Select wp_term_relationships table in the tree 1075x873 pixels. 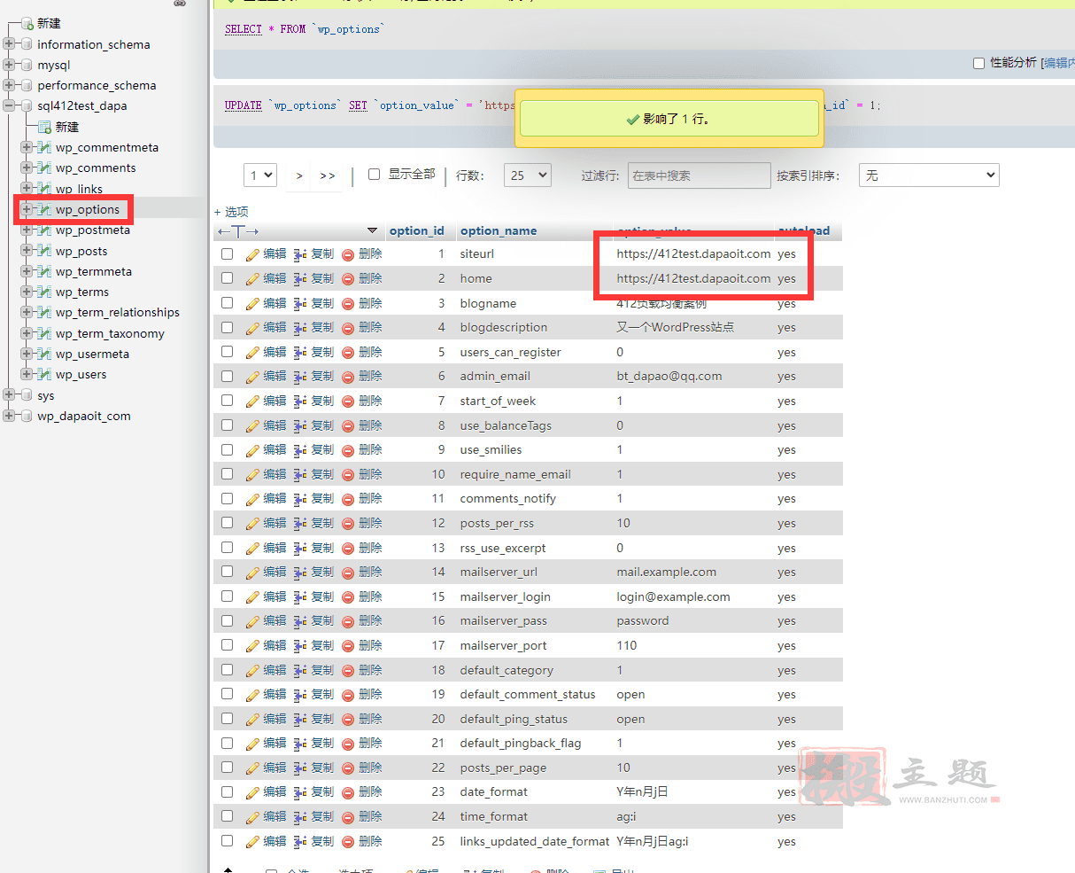(x=117, y=312)
